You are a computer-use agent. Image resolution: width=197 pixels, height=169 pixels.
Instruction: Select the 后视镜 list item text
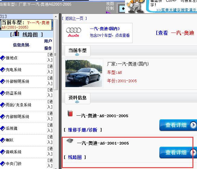point(12,128)
